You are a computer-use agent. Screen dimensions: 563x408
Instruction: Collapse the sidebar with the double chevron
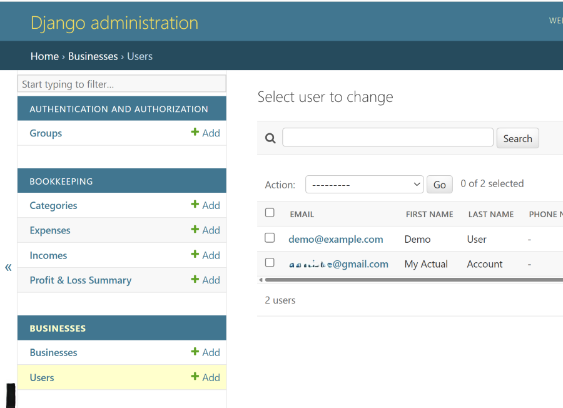click(8, 268)
